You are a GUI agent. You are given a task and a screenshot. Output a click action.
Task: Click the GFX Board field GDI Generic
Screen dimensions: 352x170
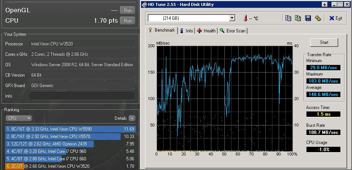tap(82, 85)
